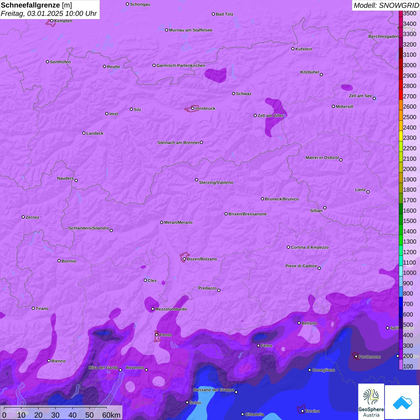Click the Sterzing/Vipiteno label
This screenshot has width=420, height=420.
pos(216,182)
